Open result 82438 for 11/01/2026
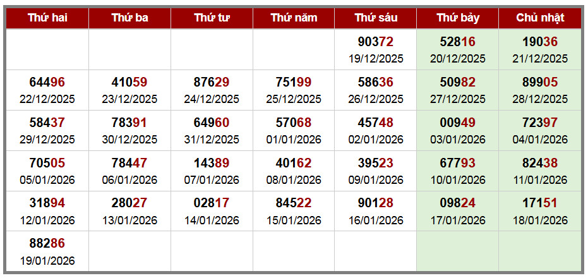The width and height of the screenshot is (588, 278). pos(540,163)
